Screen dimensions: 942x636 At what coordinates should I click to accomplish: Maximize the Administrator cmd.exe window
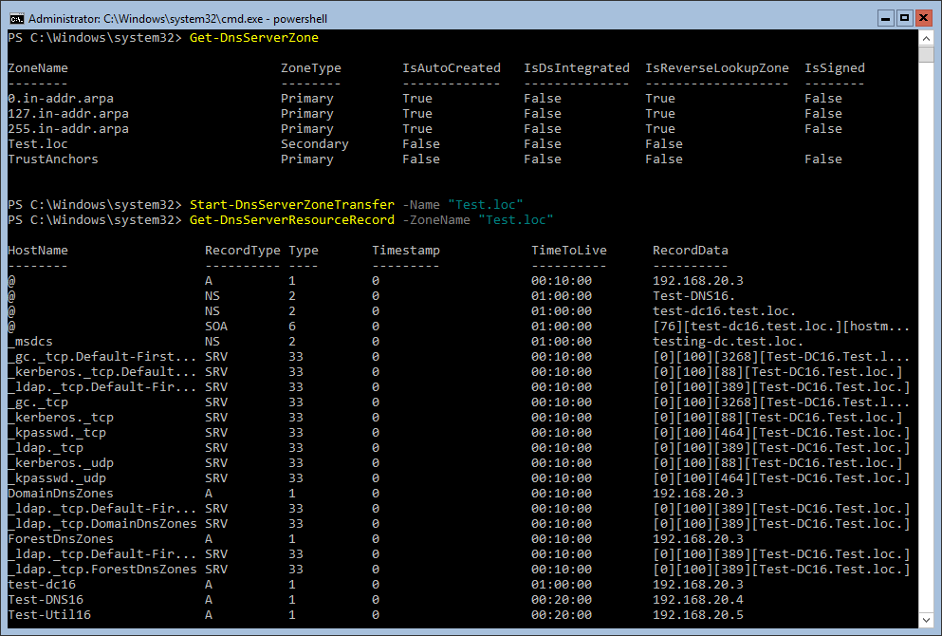coord(904,18)
